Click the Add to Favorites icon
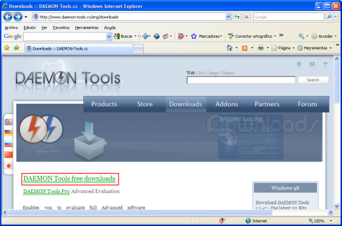342x226 pixels. click(17, 47)
